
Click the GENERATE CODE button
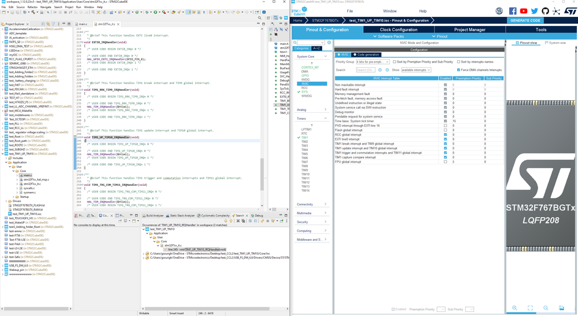point(525,21)
